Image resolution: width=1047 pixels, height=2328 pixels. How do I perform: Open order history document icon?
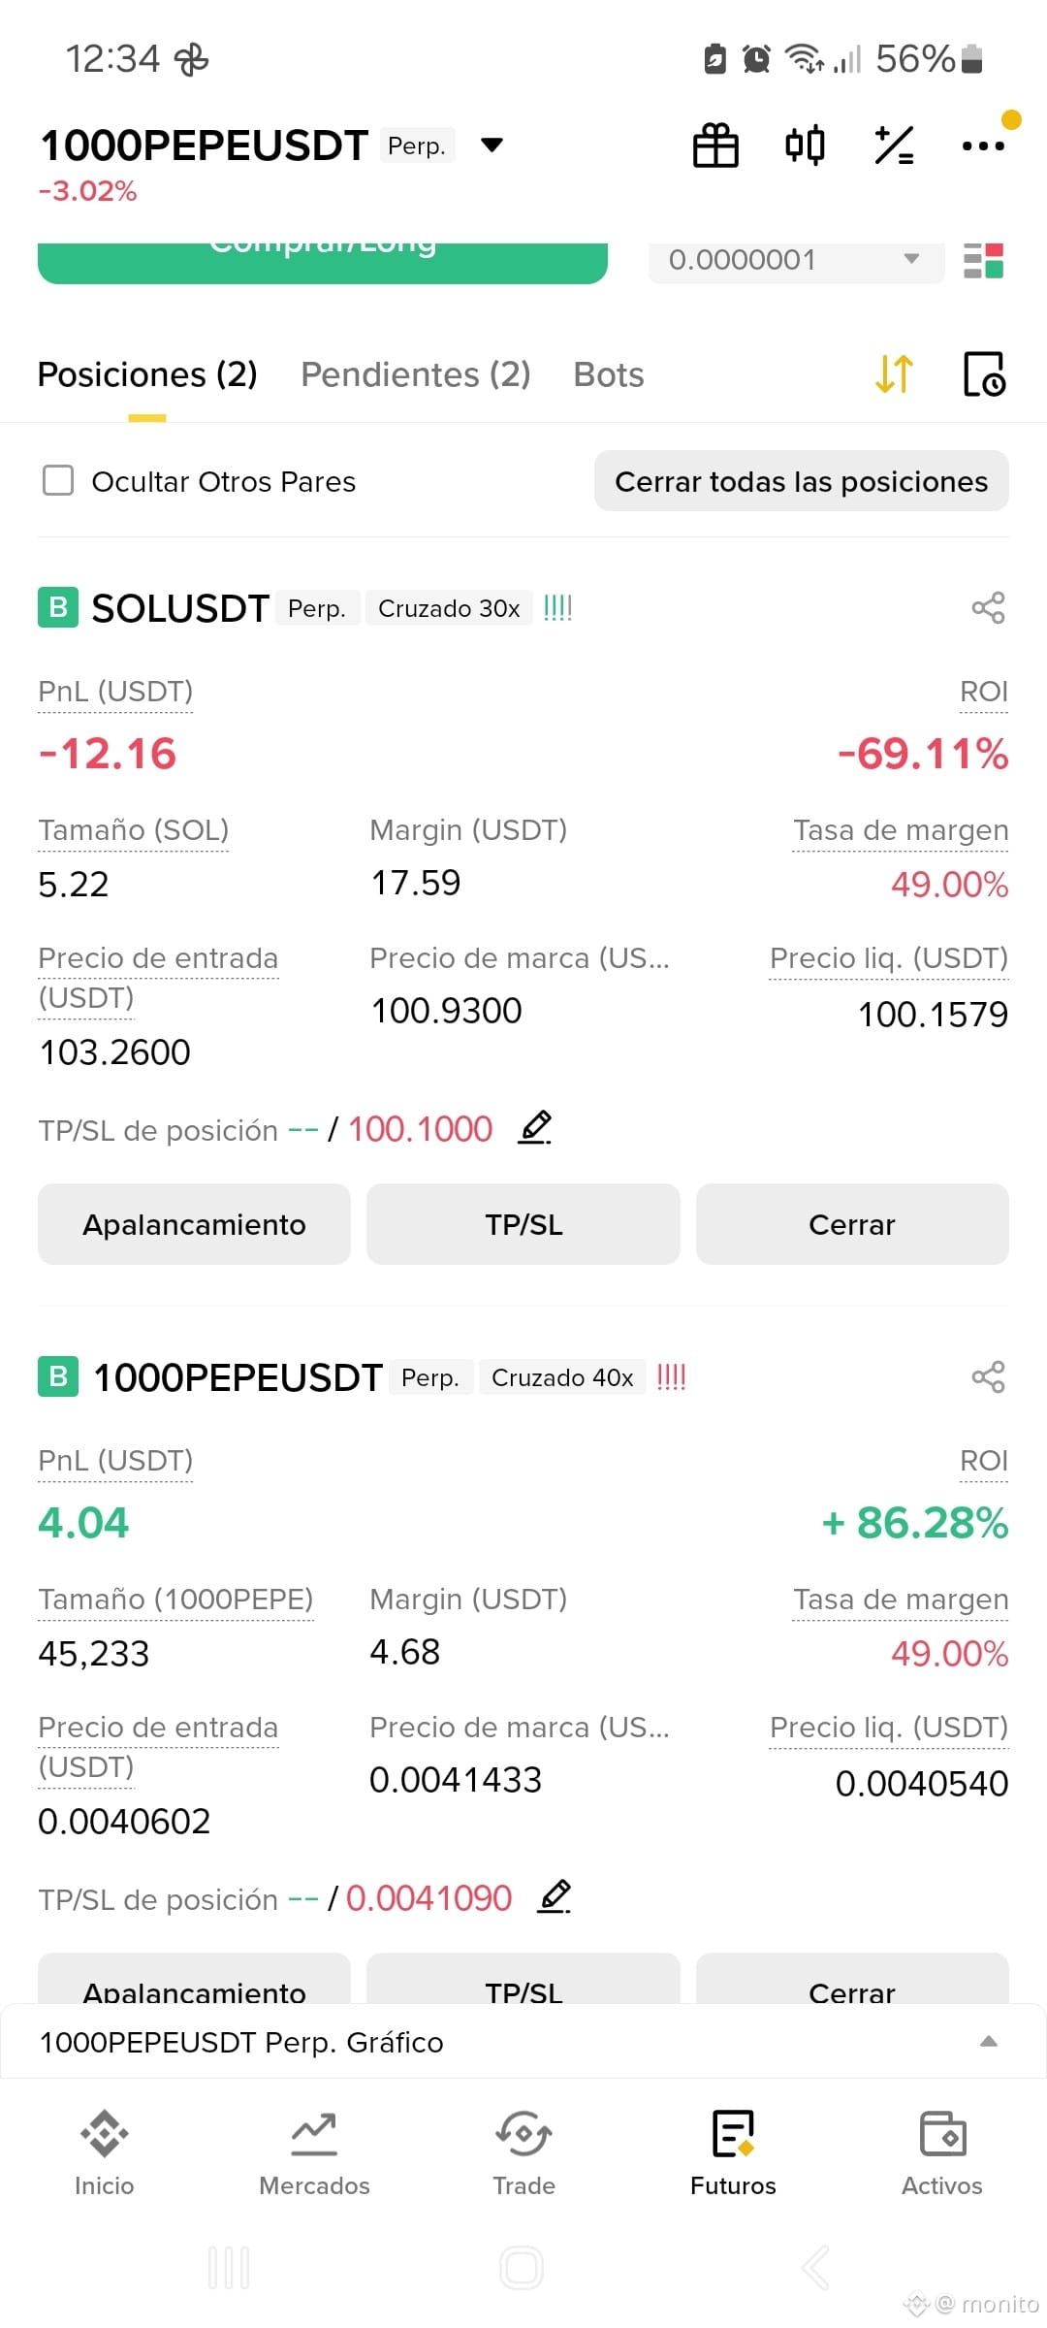point(985,374)
